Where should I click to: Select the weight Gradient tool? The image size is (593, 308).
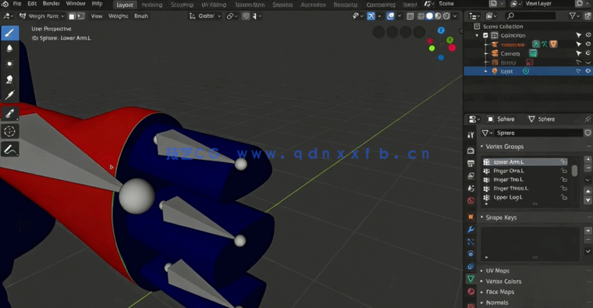click(x=10, y=94)
